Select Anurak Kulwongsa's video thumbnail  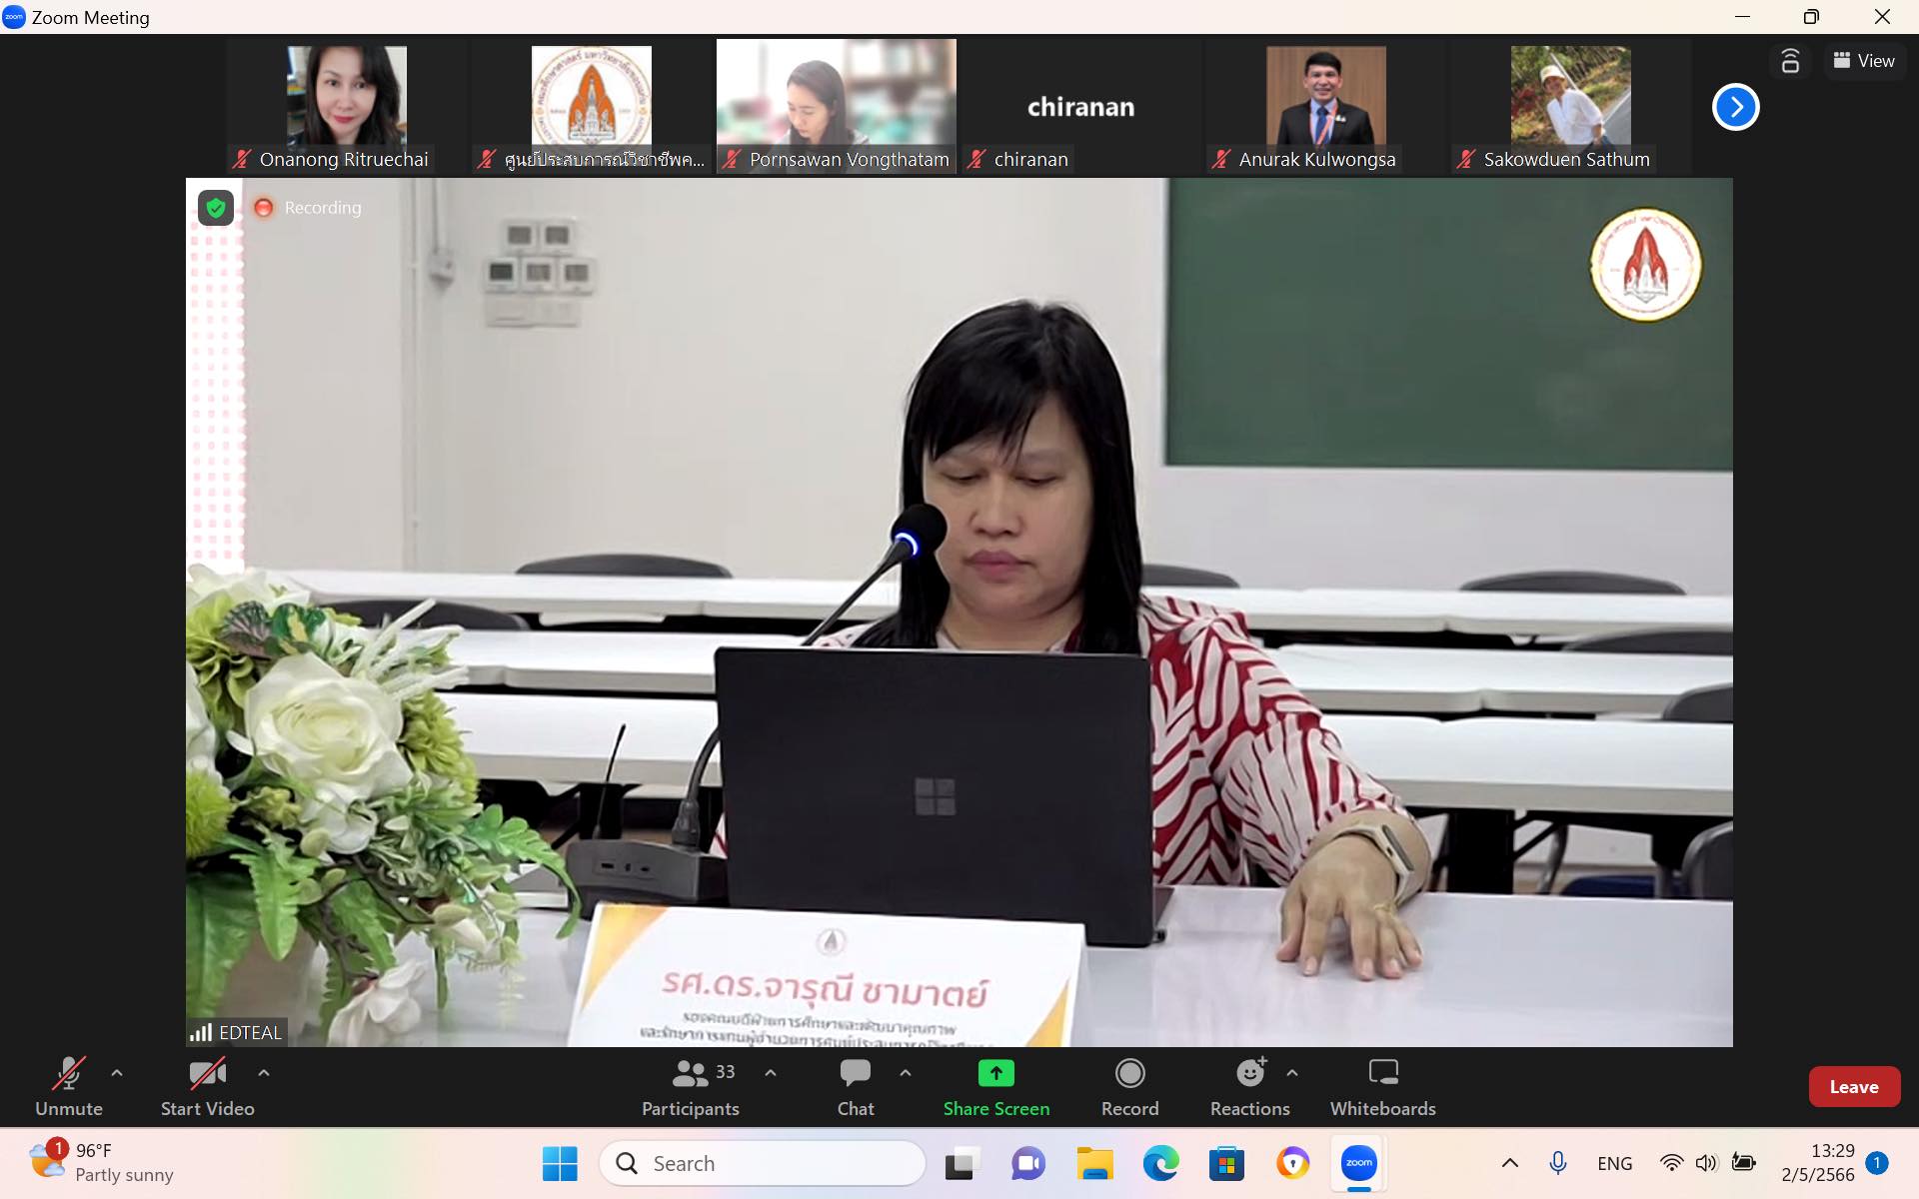(1325, 100)
